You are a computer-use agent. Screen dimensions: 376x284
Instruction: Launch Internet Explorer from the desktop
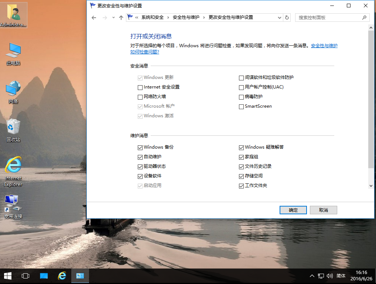click(13, 172)
